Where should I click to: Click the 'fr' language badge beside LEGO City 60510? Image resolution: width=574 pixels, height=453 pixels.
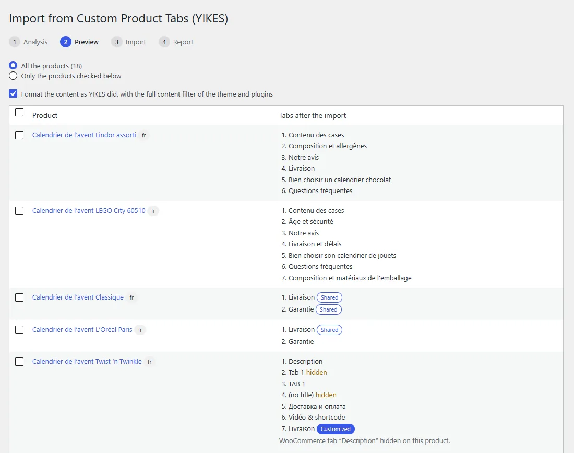(153, 211)
